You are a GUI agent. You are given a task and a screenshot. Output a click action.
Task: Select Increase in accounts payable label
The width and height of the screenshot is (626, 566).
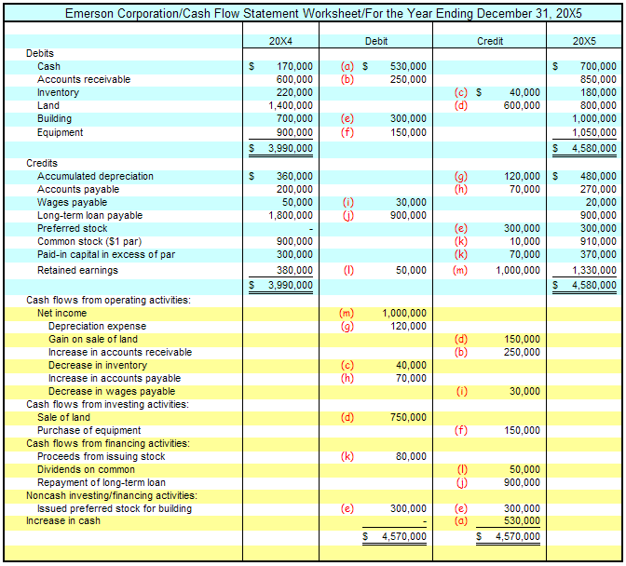[115, 378]
